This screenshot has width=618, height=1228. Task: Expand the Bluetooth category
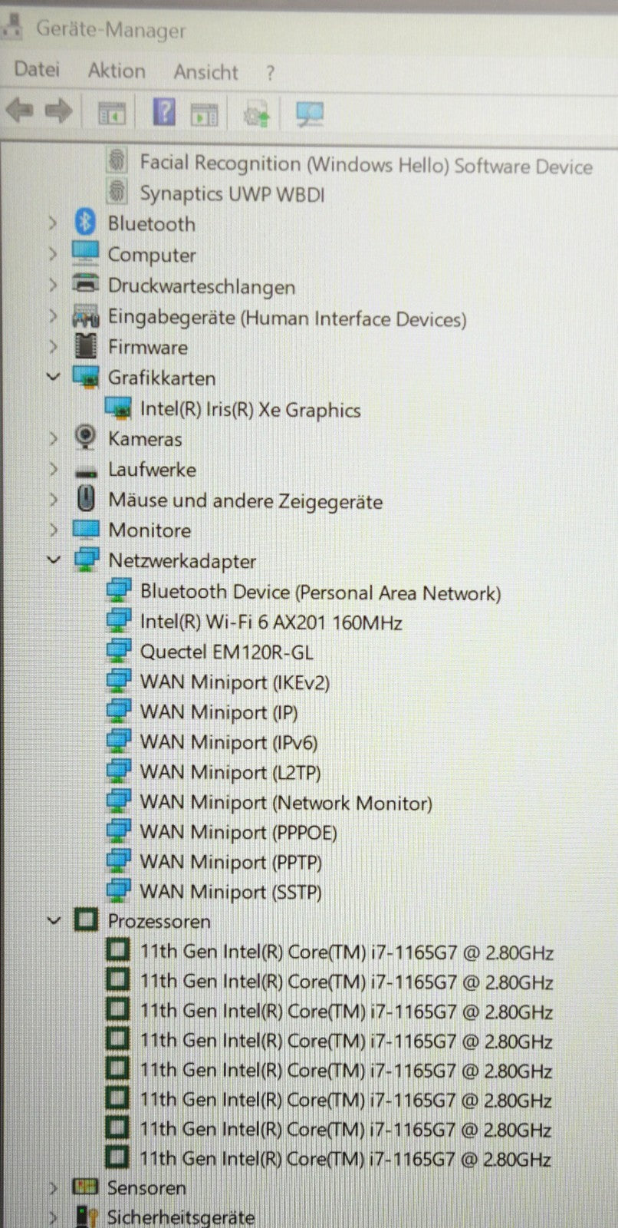coord(52,223)
